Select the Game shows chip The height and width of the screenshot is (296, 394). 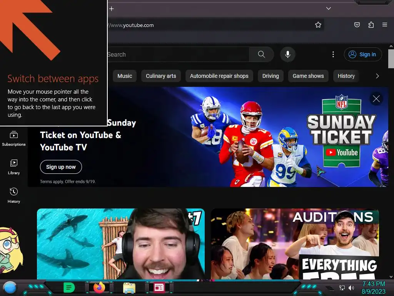coord(308,76)
